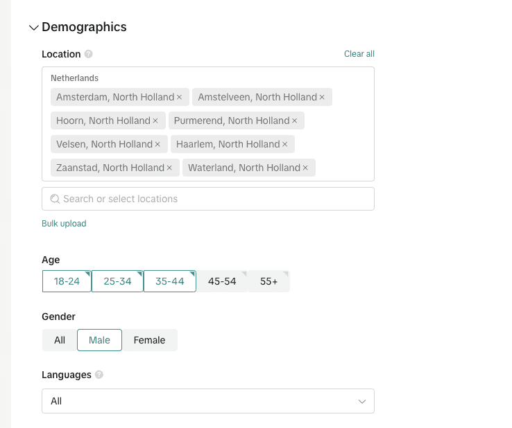Choose Female gender option
Image resolution: width=512 pixels, height=428 pixels.
150,340
